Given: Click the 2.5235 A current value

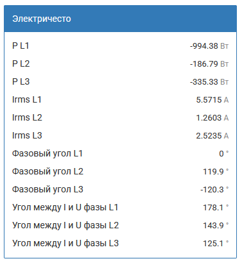Looking at the screenshot, I should coord(212,136).
